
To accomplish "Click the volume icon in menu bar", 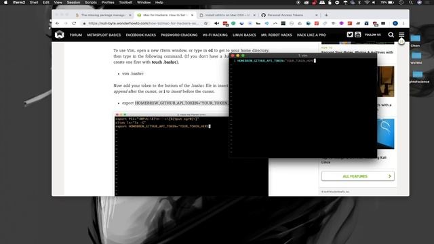I will [x=374, y=3].
